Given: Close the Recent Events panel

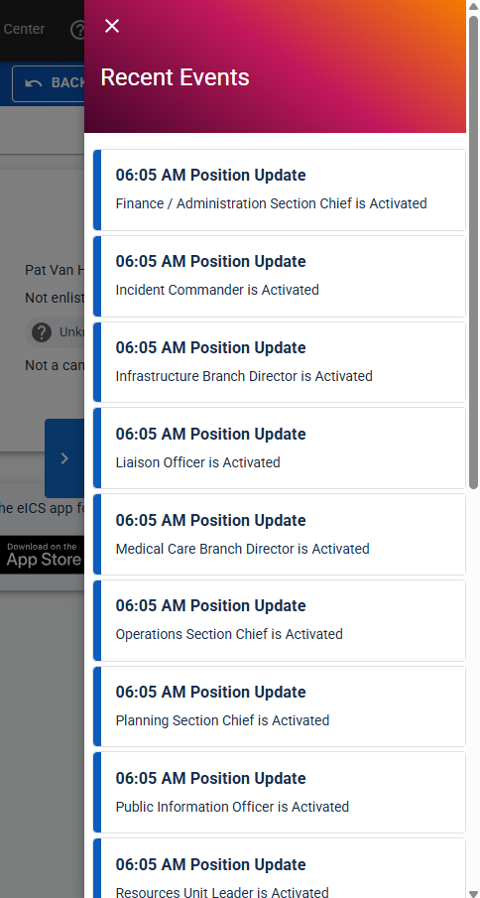Looking at the screenshot, I should pyautogui.click(x=112, y=26).
